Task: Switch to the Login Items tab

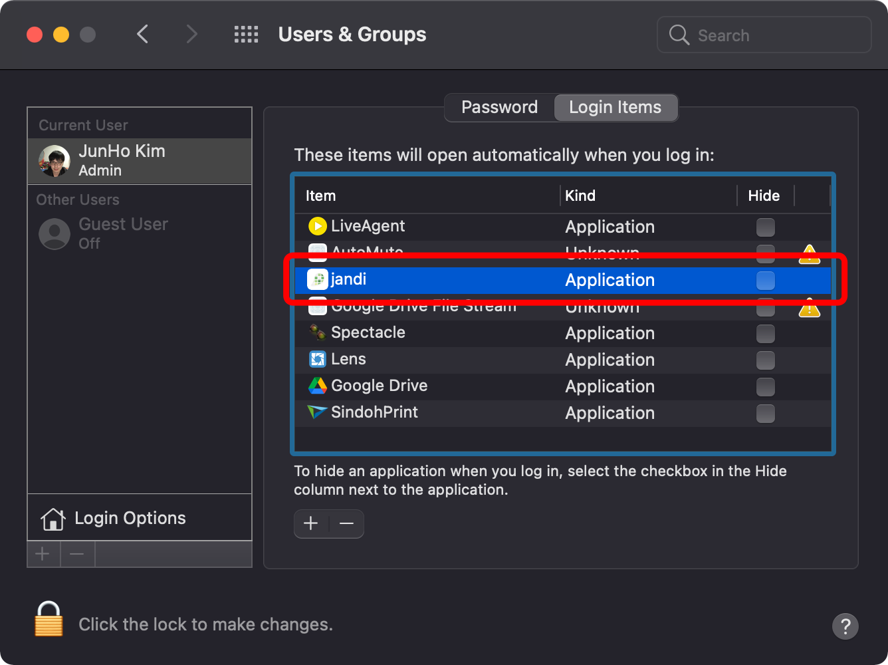Action: click(x=615, y=107)
